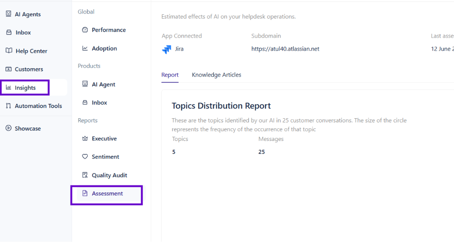Click the Global section heading
454x242 pixels.
86,12
